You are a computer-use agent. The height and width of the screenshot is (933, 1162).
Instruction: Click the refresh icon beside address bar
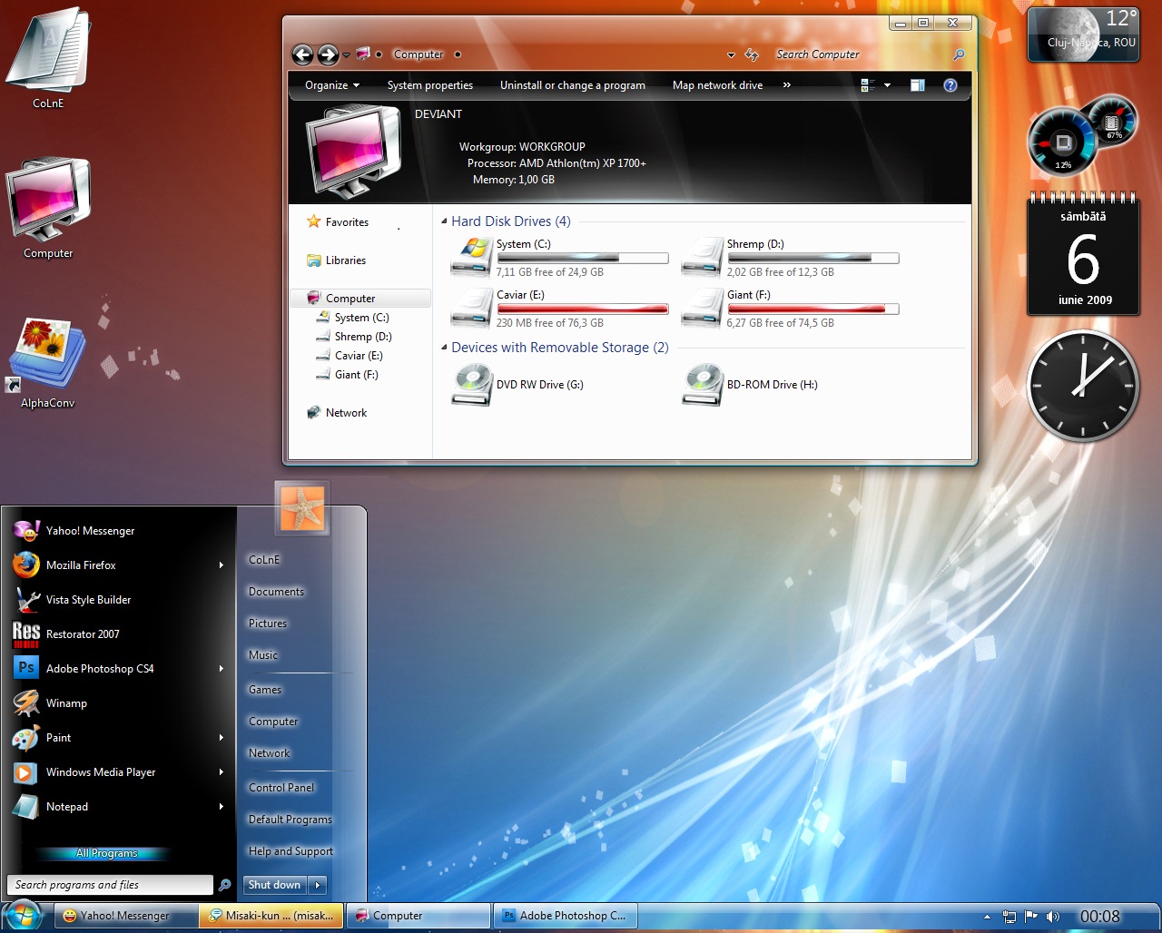click(752, 54)
